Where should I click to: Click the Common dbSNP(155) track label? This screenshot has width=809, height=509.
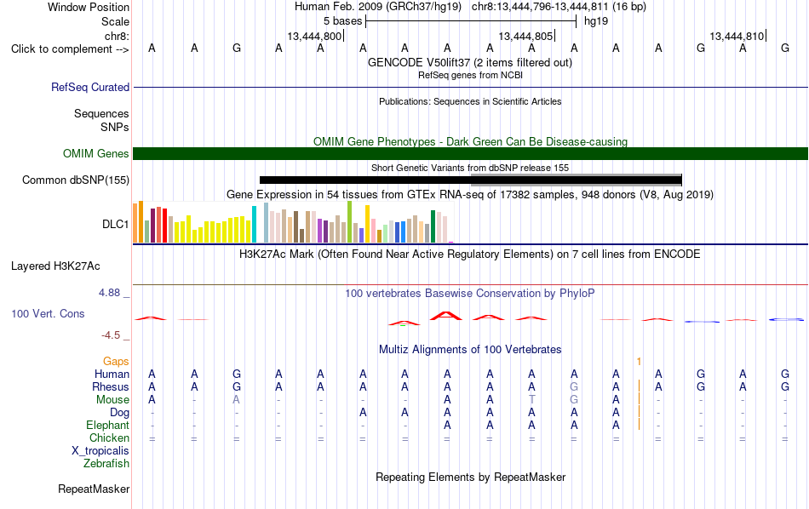click(x=76, y=180)
